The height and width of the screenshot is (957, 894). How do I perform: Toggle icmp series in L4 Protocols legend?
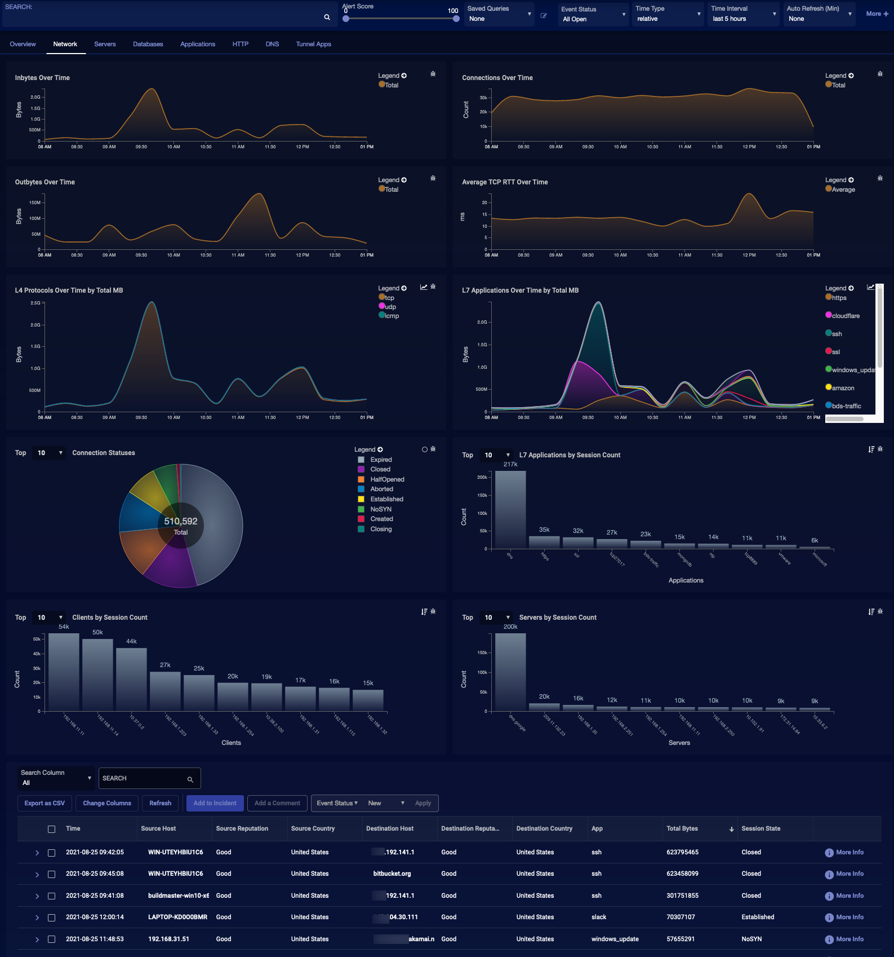click(389, 315)
